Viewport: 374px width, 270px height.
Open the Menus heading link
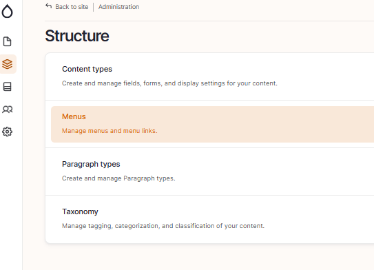(x=74, y=116)
